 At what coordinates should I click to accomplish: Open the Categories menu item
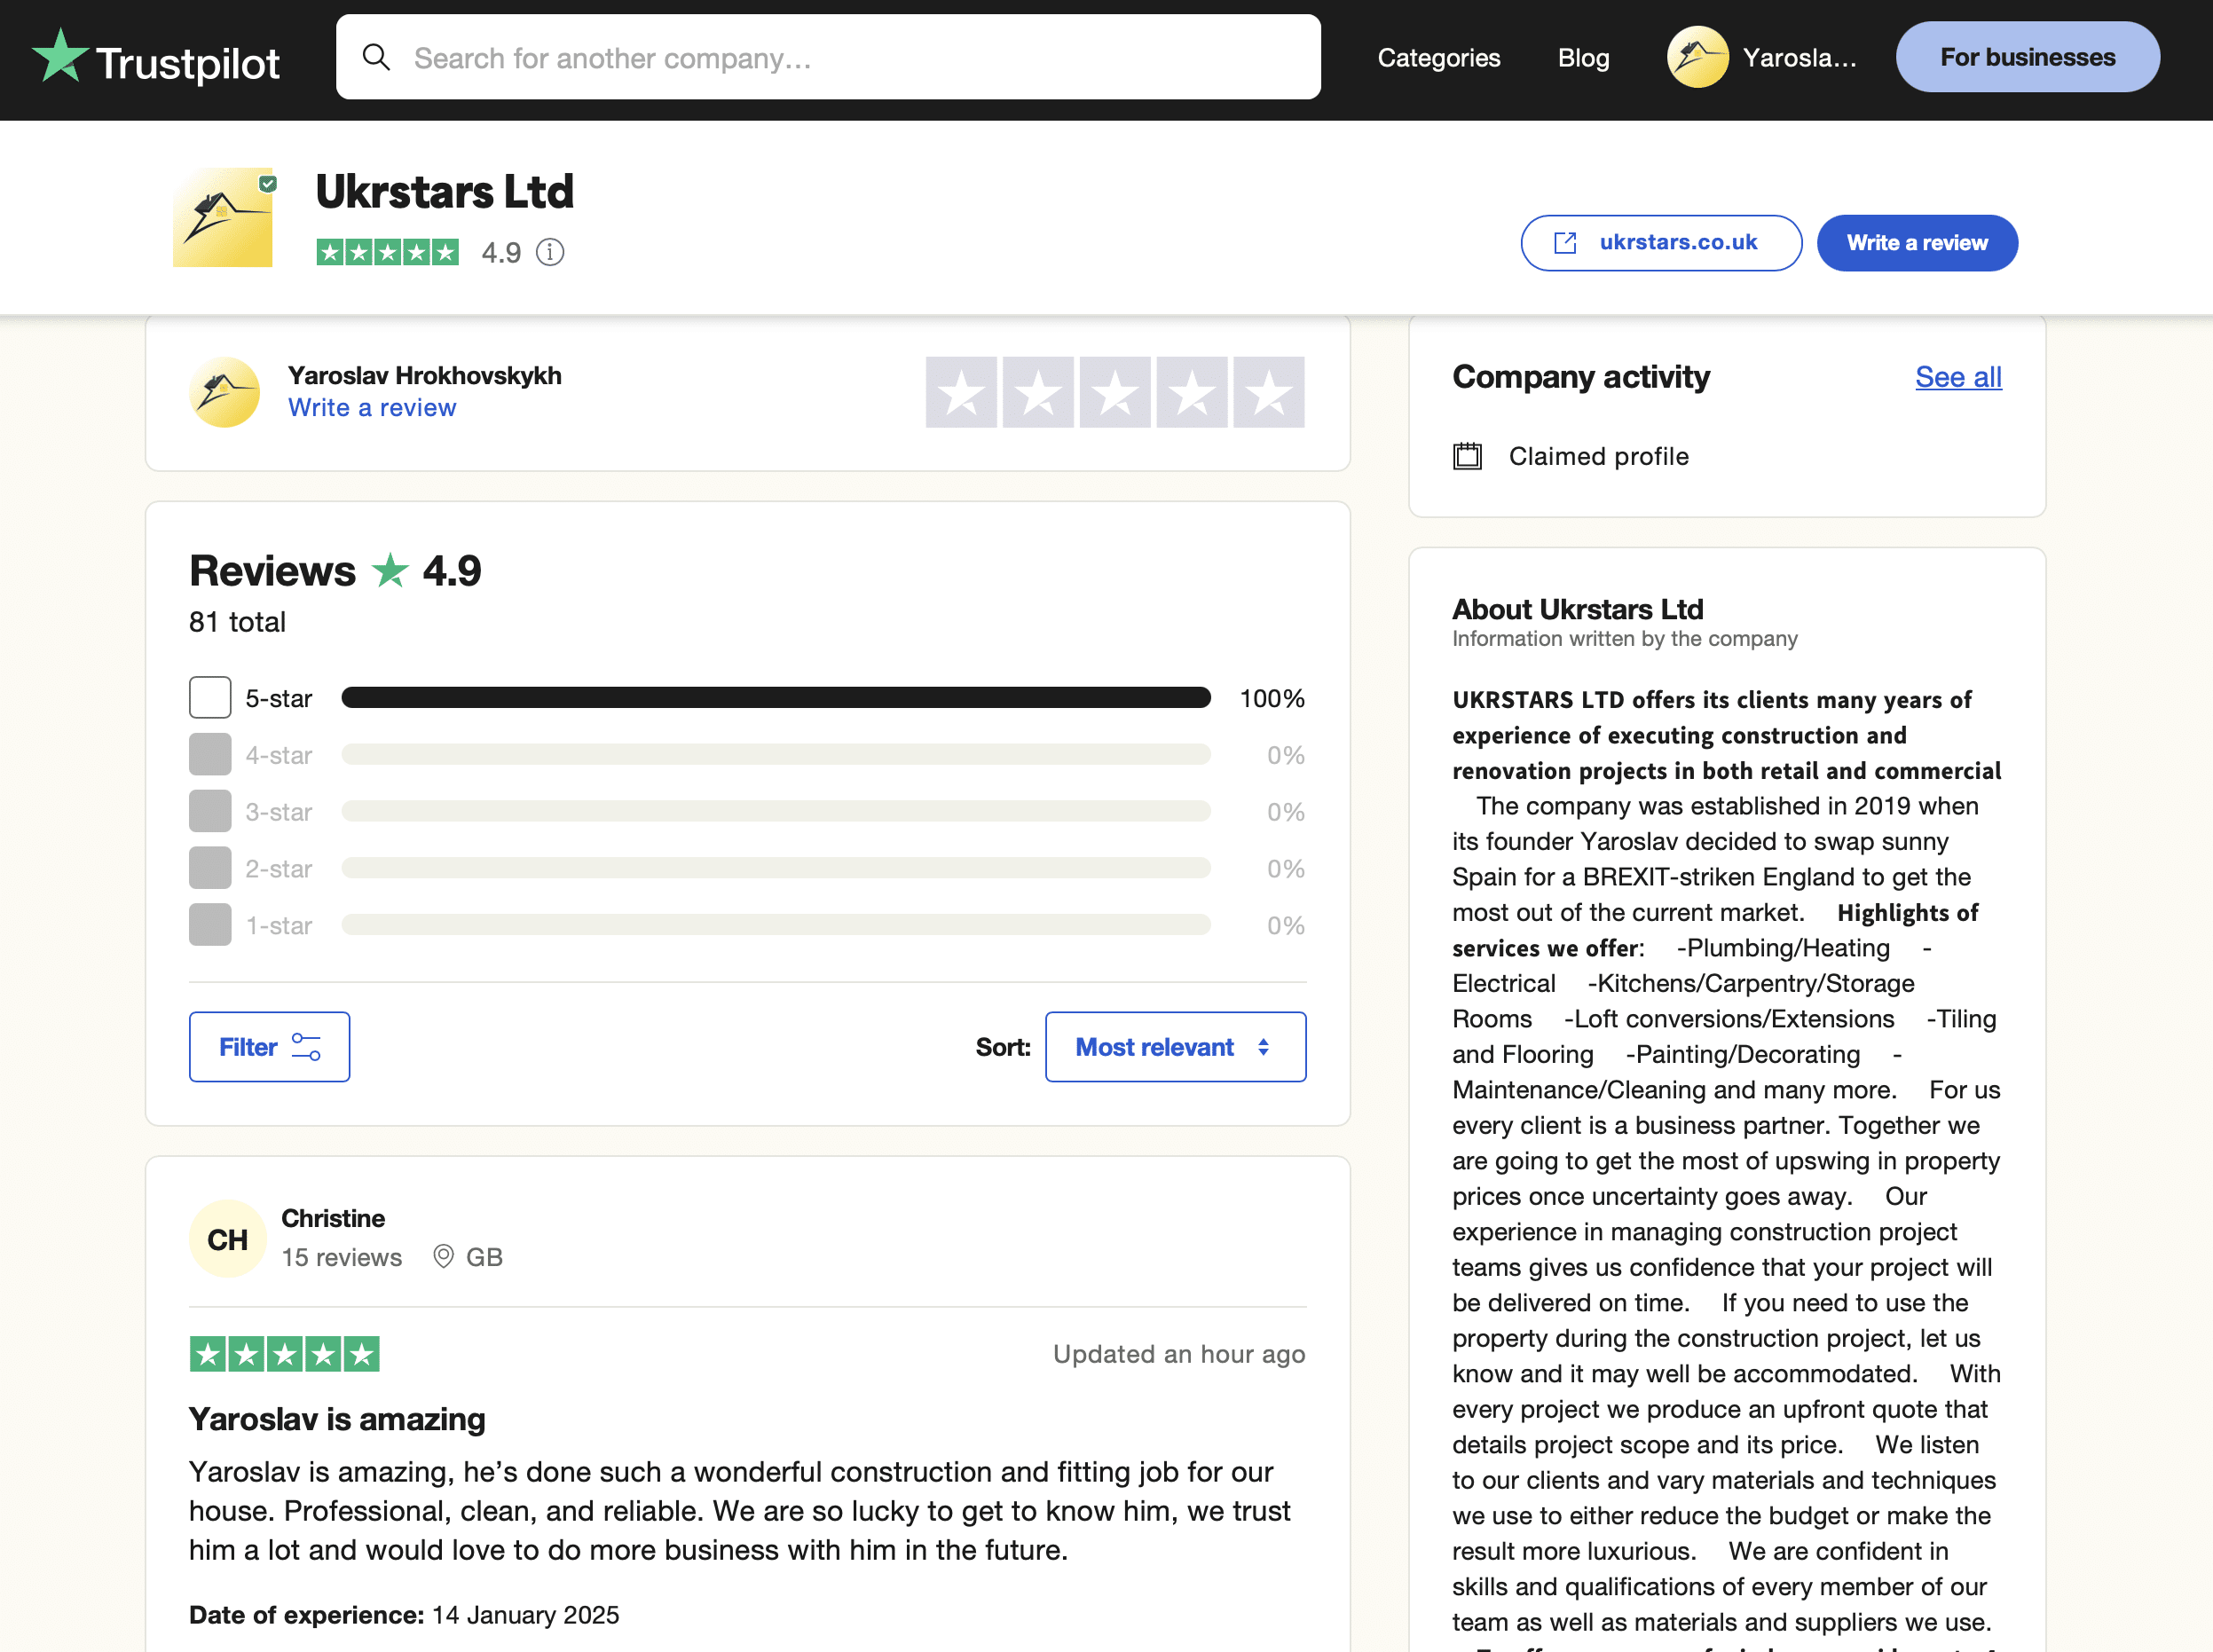[1438, 57]
